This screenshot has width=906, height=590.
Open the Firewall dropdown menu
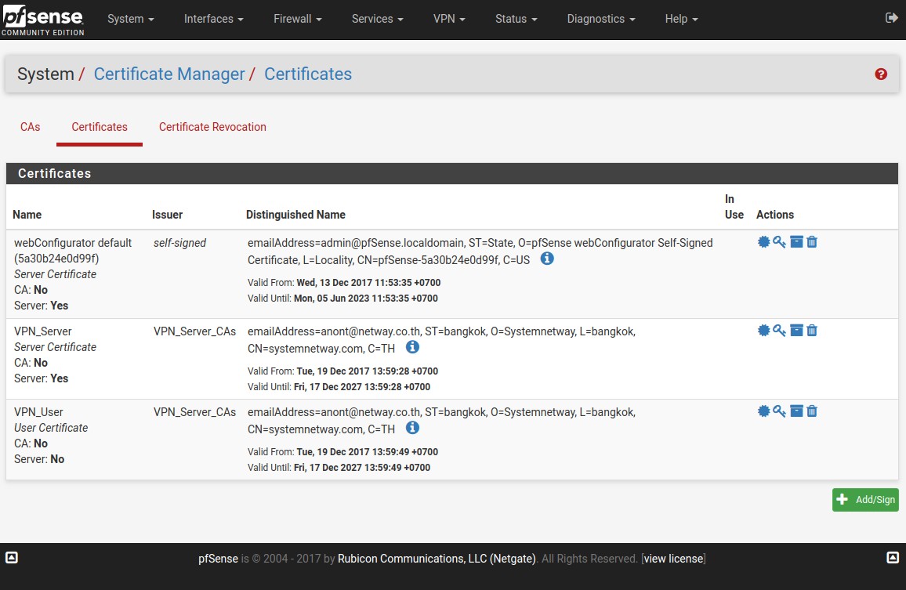[298, 19]
